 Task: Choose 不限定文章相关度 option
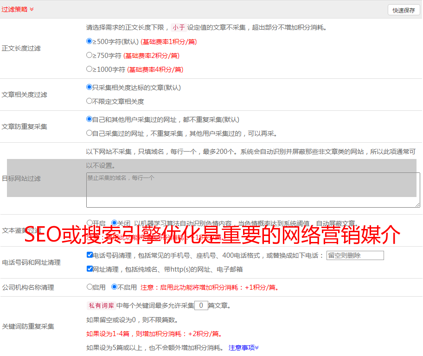(90, 101)
